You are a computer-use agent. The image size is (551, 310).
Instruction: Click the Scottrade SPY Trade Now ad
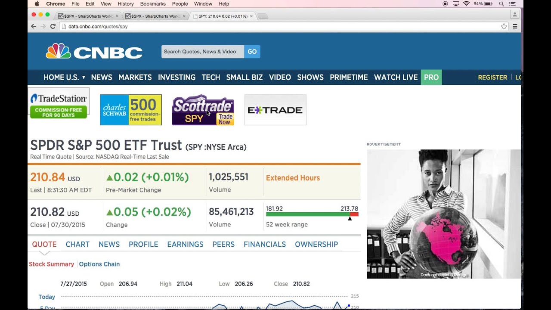pos(203,110)
